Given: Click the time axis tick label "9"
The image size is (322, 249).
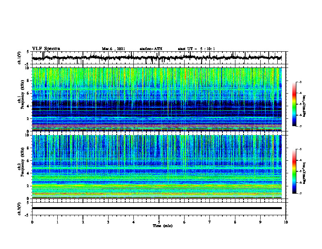Looking at the screenshot, I should click(260, 222).
